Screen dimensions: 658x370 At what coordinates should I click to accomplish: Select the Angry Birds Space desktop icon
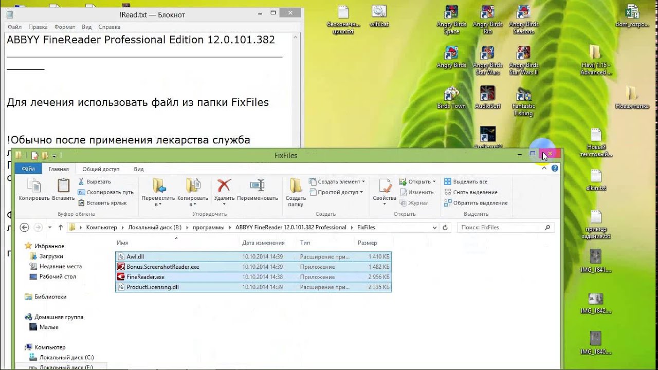(x=451, y=20)
